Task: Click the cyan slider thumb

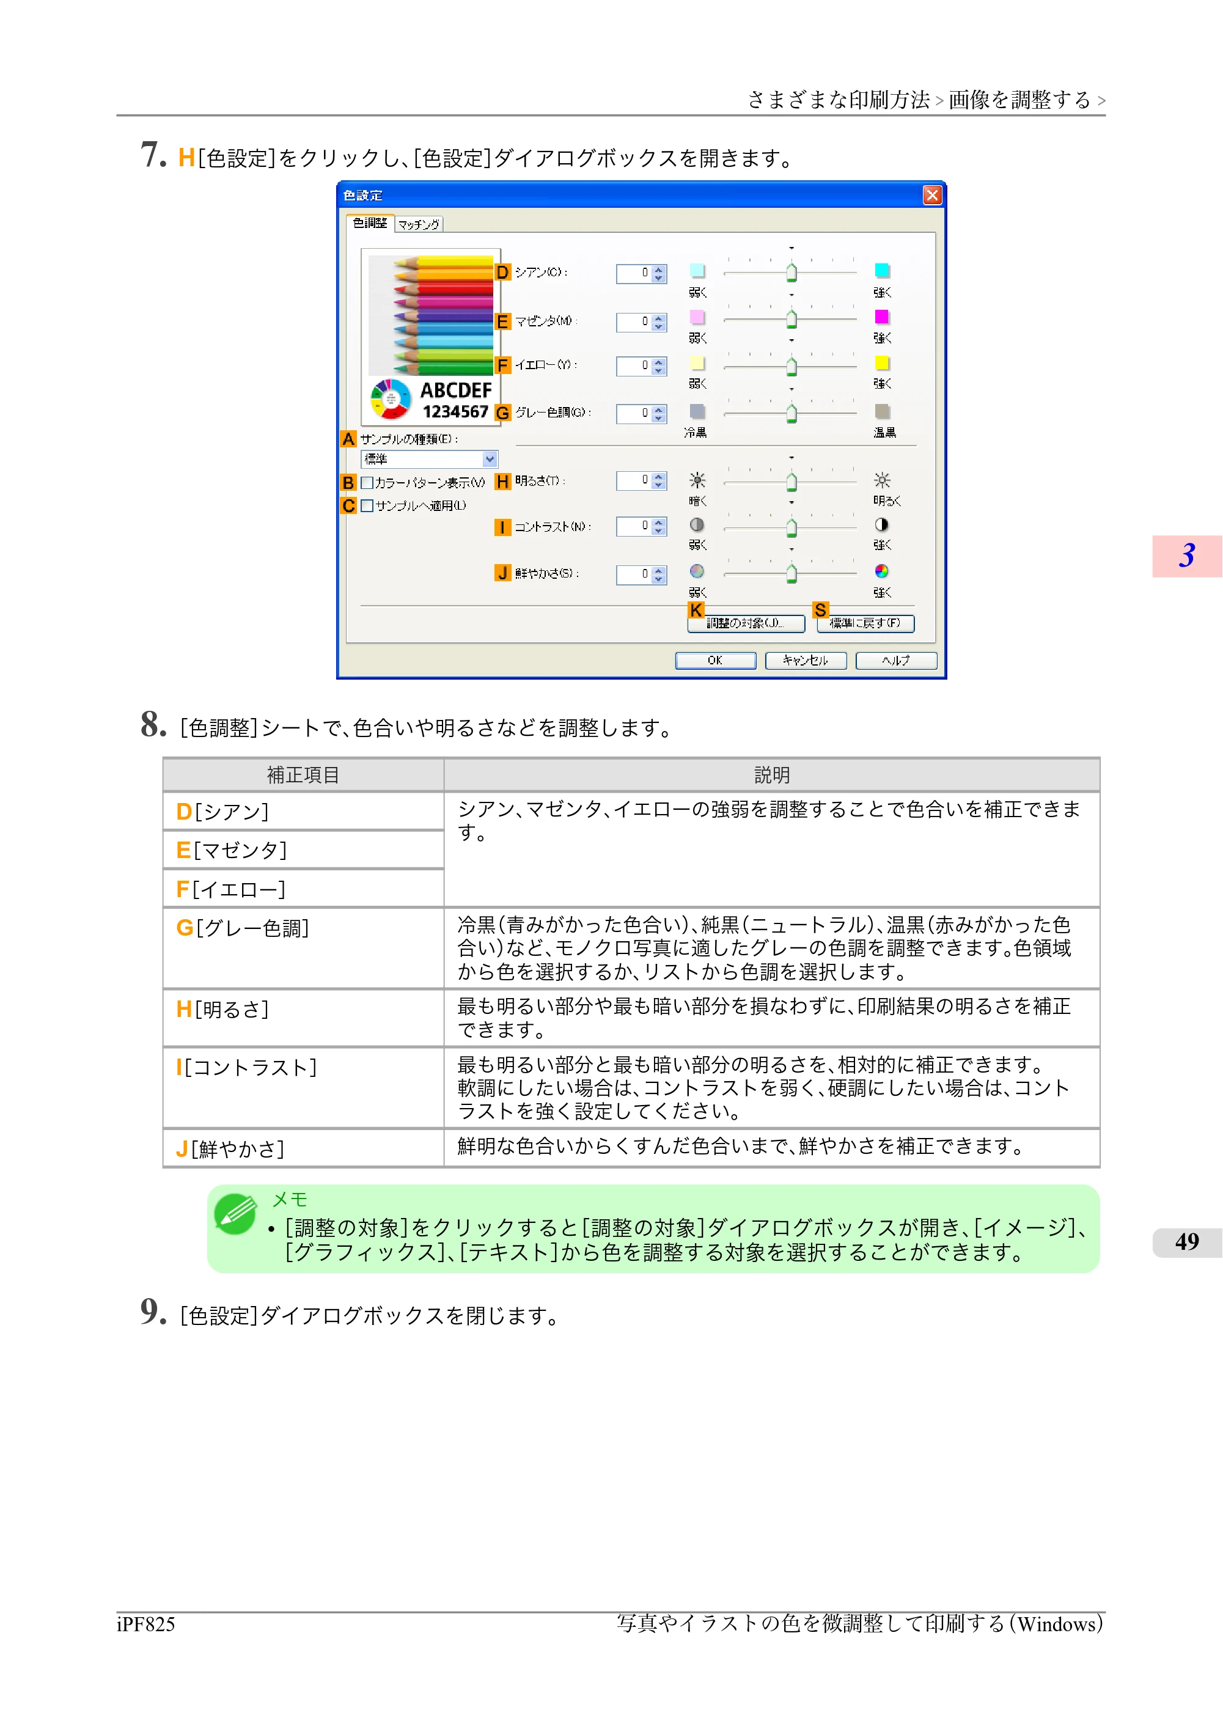Action: click(x=791, y=273)
